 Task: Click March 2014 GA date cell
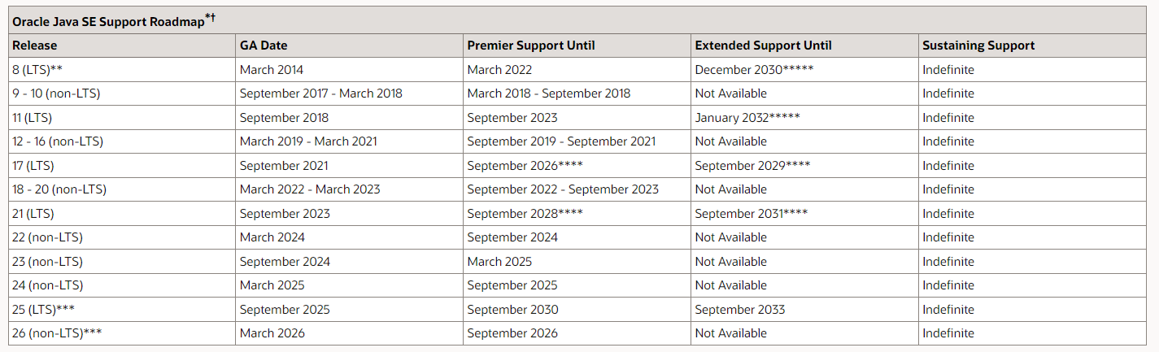(x=272, y=70)
